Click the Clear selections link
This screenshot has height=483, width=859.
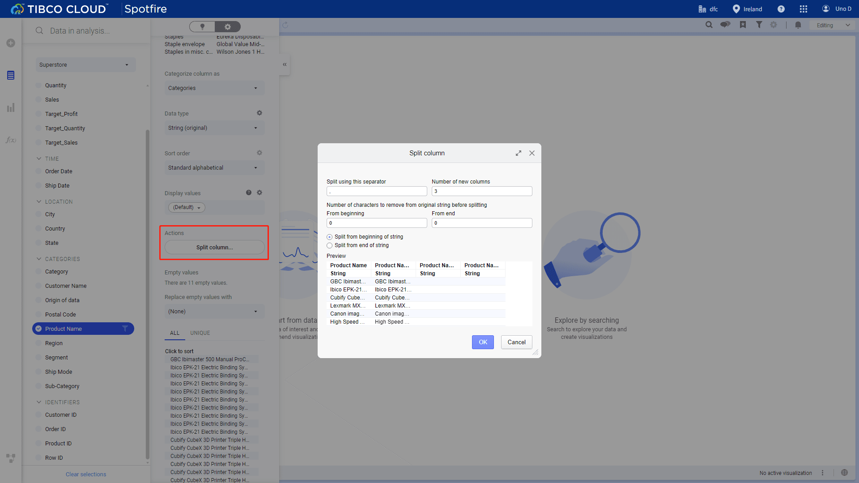86,474
